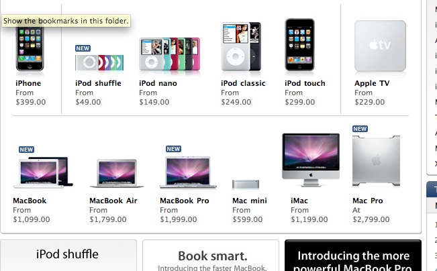Go to the MacBook Air text link

click(113, 201)
